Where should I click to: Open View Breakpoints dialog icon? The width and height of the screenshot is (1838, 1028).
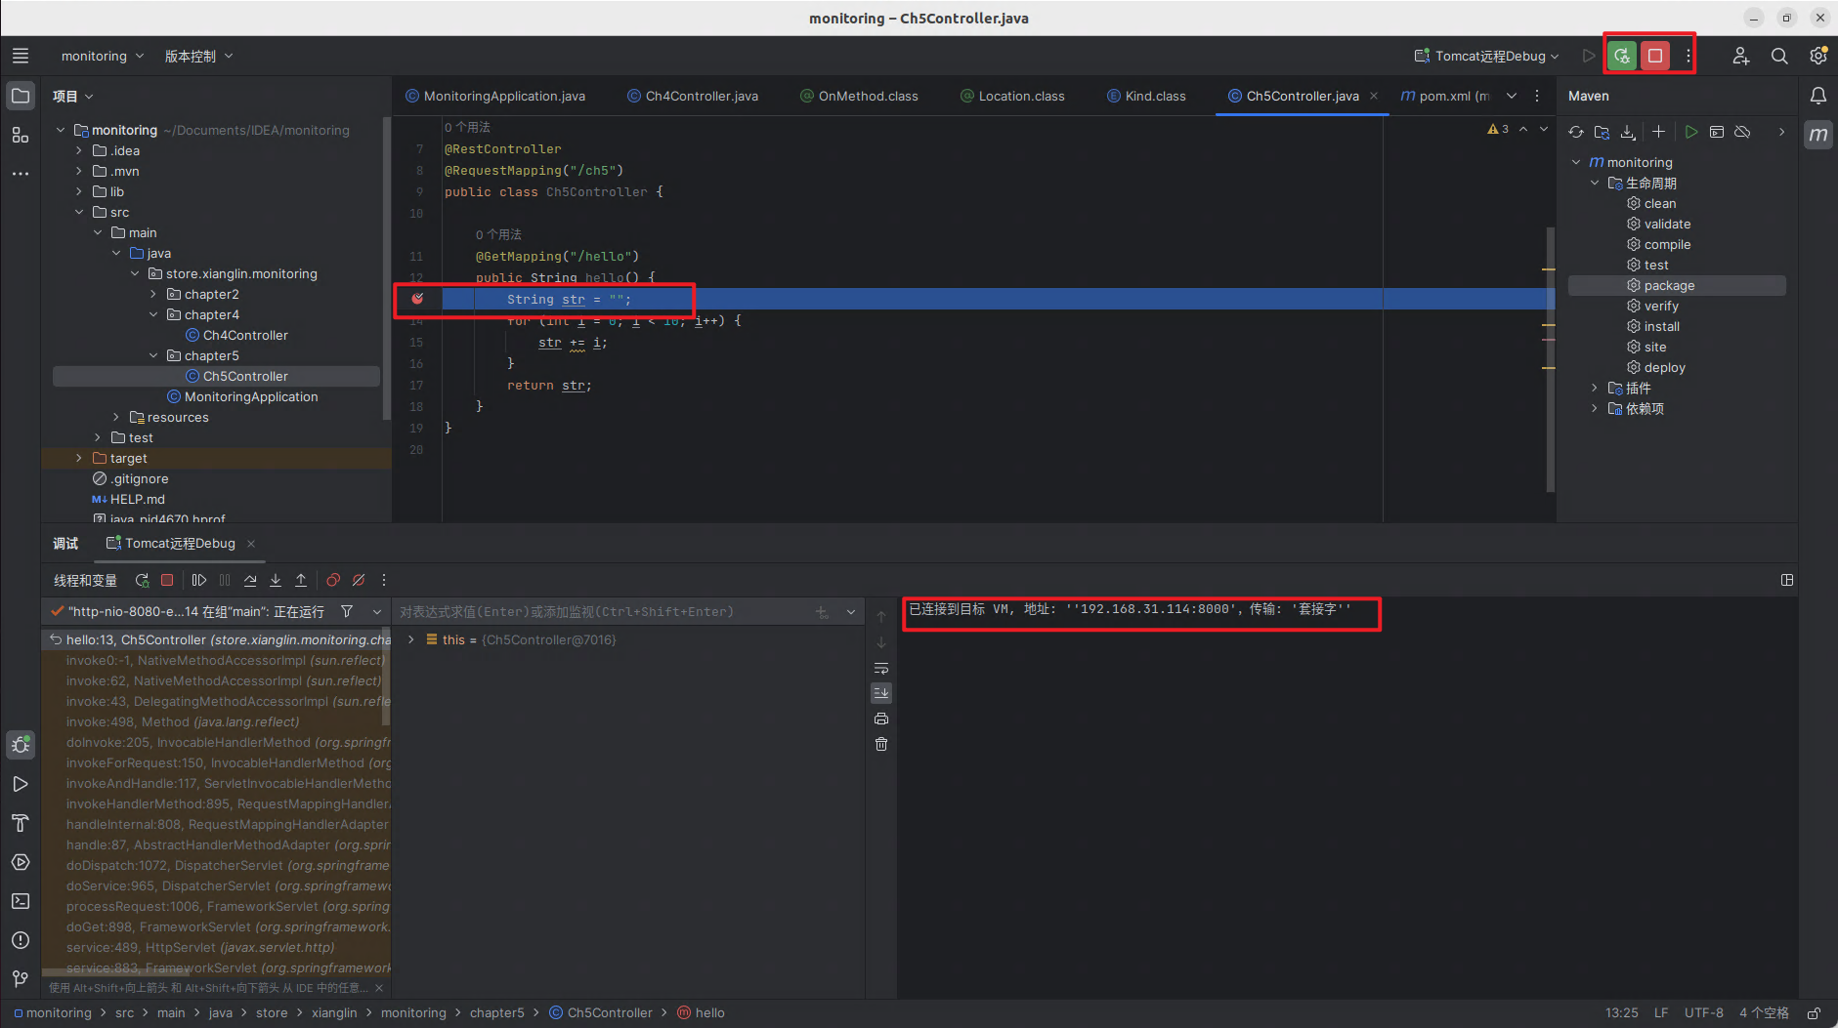tap(333, 580)
